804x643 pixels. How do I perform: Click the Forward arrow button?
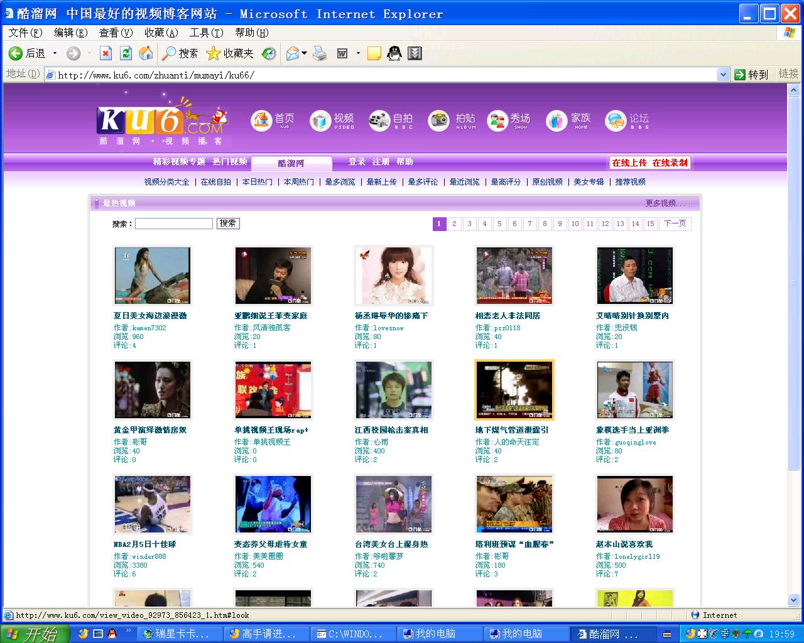pyautogui.click(x=73, y=53)
